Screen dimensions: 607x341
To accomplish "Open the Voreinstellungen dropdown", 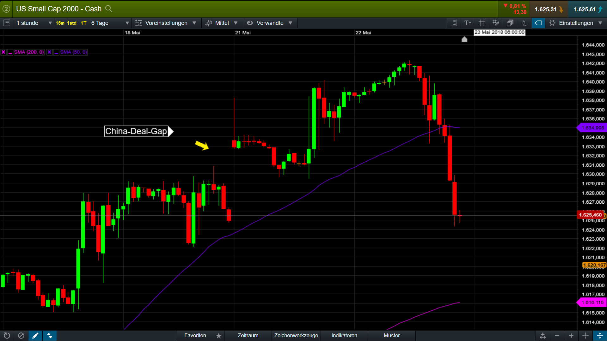I will tap(166, 23).
